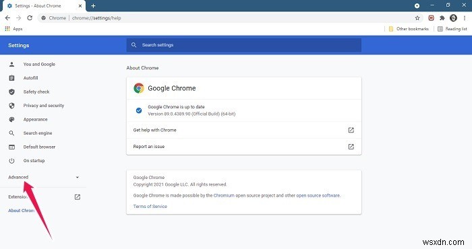Image resolution: width=472 pixels, height=249 pixels.
Task: Click the blue up-to-date checkmark icon
Action: pos(139,110)
